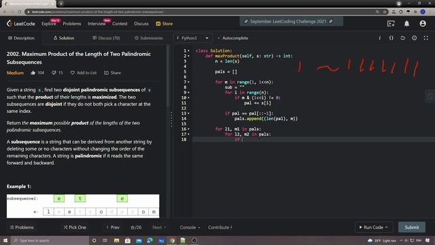Dislike the problem with thumbs down

point(54,73)
